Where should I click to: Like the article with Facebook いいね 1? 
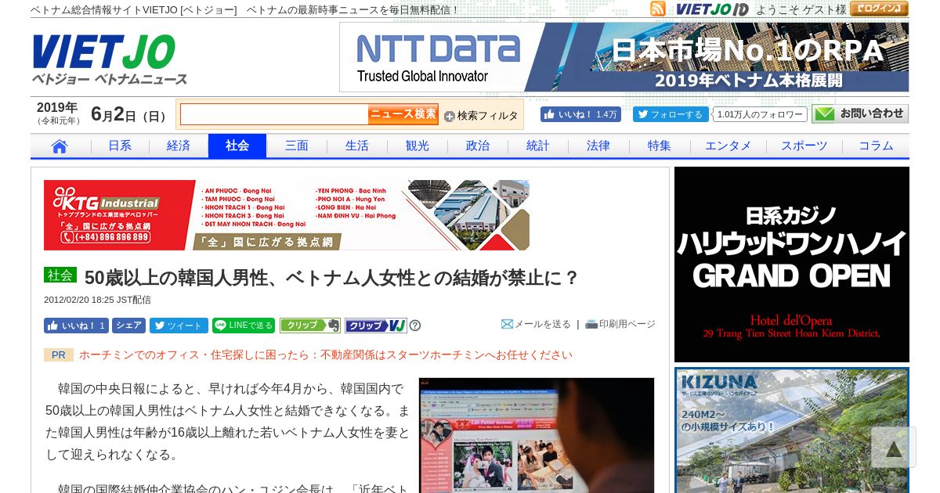click(76, 326)
